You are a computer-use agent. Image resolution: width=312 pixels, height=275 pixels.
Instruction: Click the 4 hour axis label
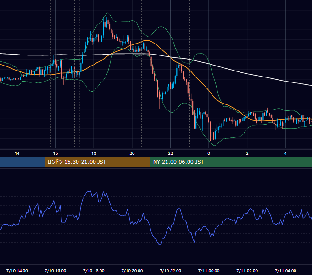(285, 154)
